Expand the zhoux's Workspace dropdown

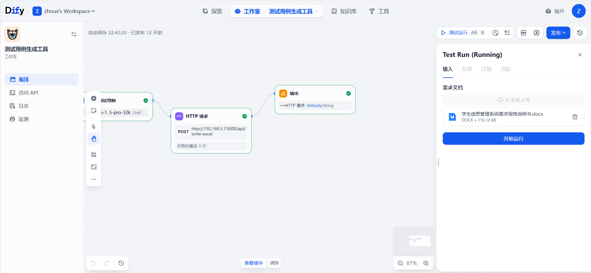[x=69, y=11]
